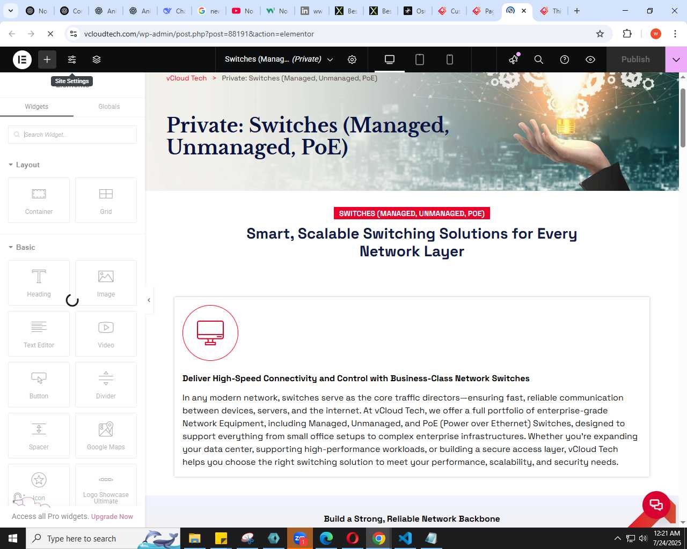Click the red SWITCHES (MANAGED, UNMANAGED, POE) badge

coord(412,213)
